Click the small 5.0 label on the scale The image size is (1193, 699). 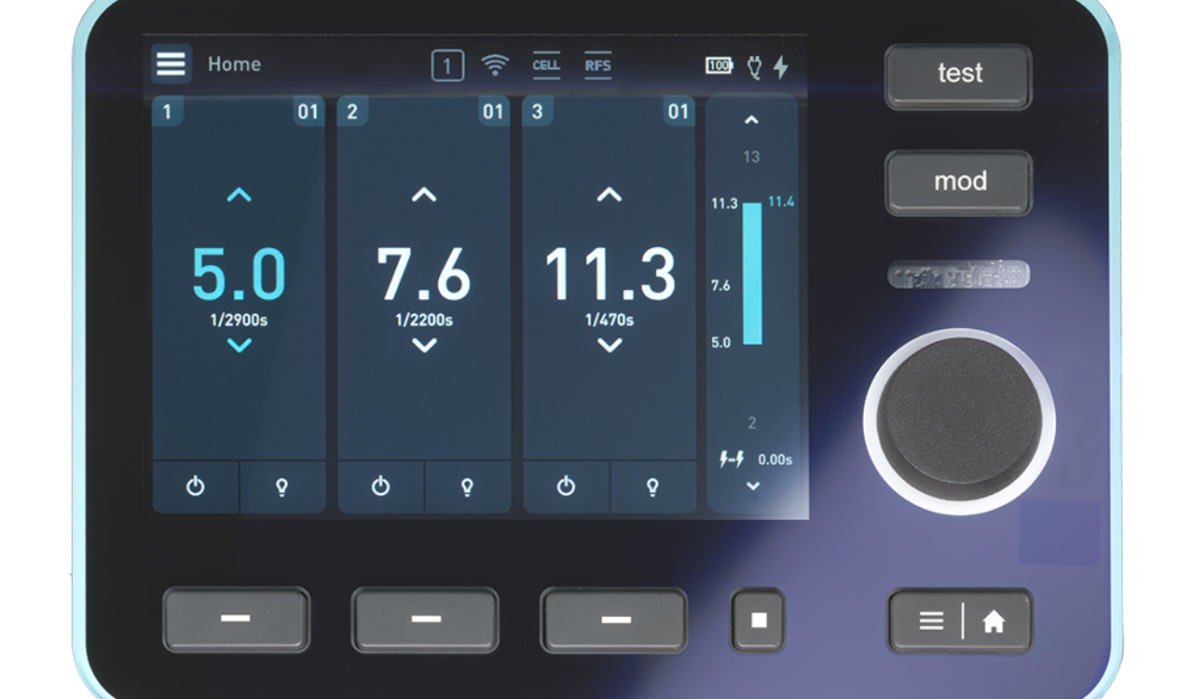(720, 342)
